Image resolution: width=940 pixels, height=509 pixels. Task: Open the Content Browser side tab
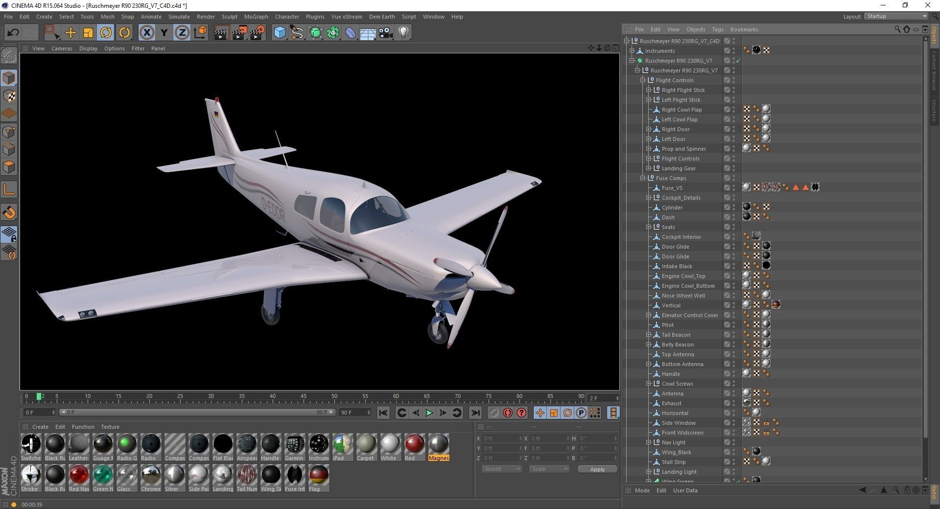pyautogui.click(x=934, y=71)
